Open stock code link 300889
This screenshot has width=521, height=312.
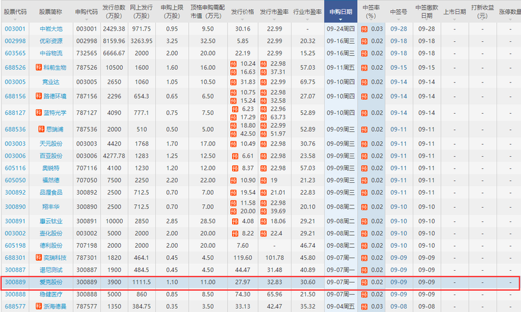pos(15,282)
